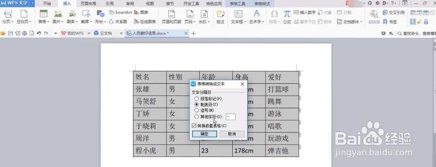Click the 形状 shapes icon
This screenshot has height=167, width=436.
coord(100,14)
